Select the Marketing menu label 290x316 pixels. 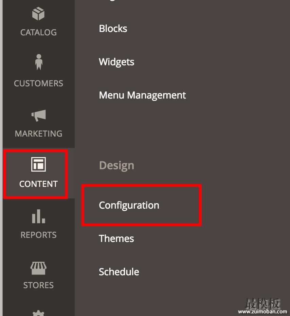click(x=38, y=134)
